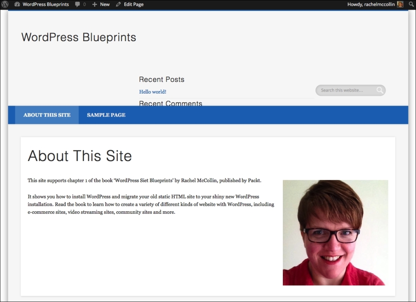
Task: Click the dashboard gauge icon
Action: click(17, 4)
